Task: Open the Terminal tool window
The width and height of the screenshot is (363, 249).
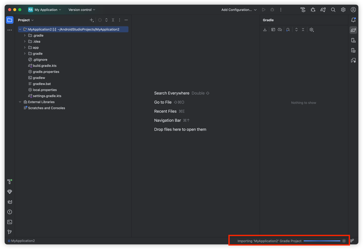Action: click(10, 222)
